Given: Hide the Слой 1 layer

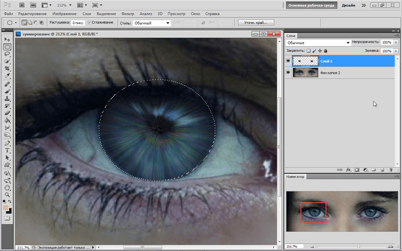Looking at the screenshot, I should pos(288,60).
